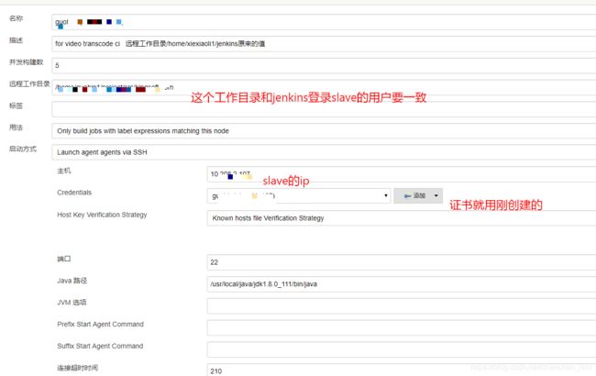Expand the Credentials selection dropdown
The width and height of the screenshot is (596, 376).
pos(386,196)
